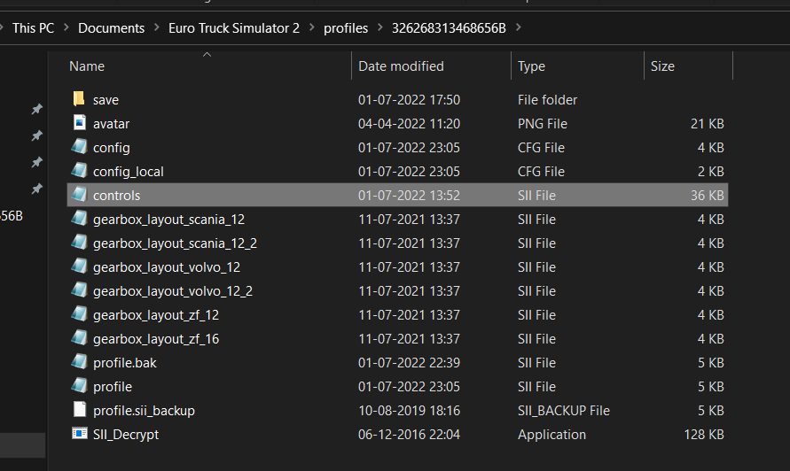Select the avatar PNG file icon
790x471 pixels.
click(x=79, y=124)
